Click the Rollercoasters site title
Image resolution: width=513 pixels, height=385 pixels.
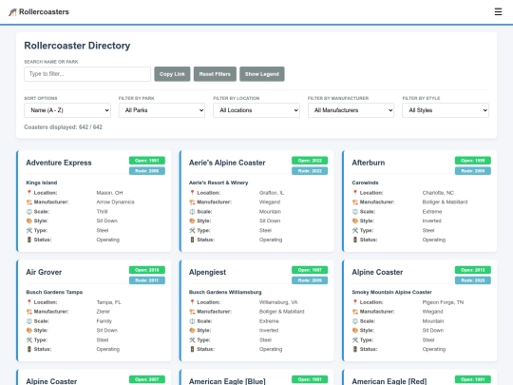[x=44, y=11]
